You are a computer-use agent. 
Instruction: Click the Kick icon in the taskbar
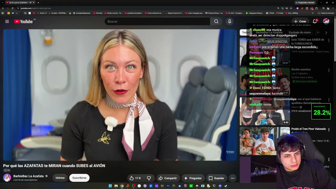coord(191,186)
